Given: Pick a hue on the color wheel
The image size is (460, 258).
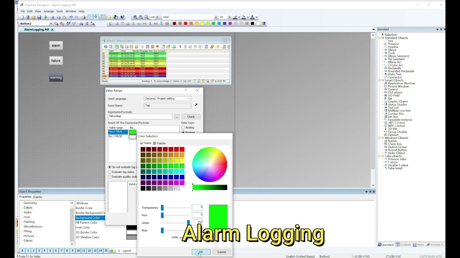Looking at the screenshot, I should (x=210, y=164).
